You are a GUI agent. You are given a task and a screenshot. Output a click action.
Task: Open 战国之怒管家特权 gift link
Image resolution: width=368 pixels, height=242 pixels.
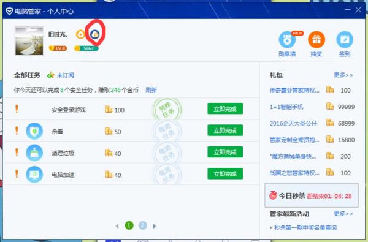click(x=294, y=173)
